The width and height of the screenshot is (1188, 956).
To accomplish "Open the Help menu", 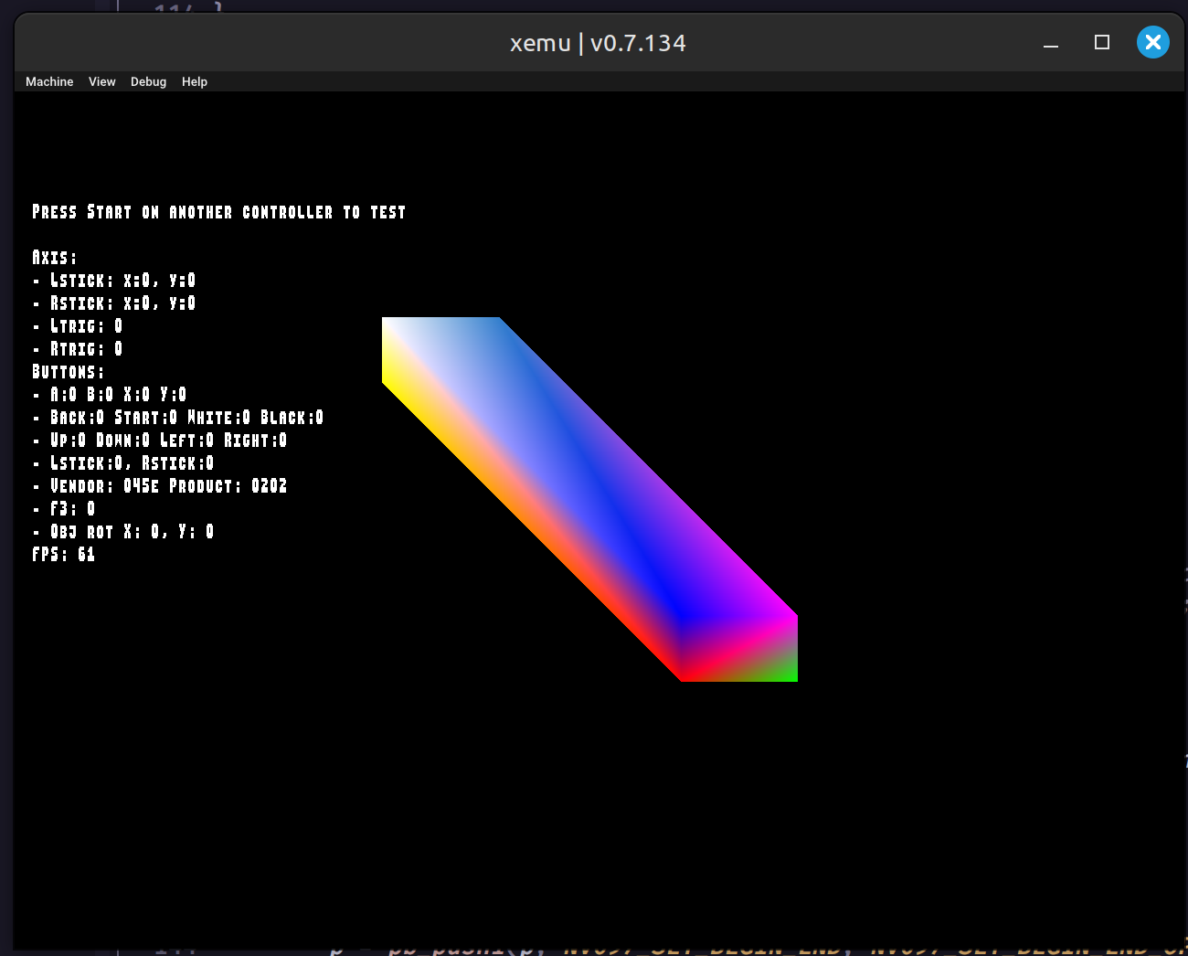I will coord(195,81).
